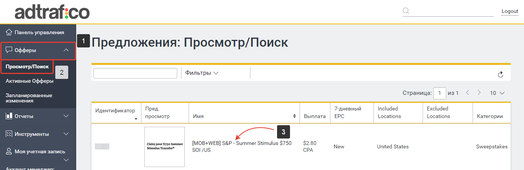Click the speech bubble icon beside Офферы
The width and height of the screenshot is (524, 170).
click(x=9, y=50)
